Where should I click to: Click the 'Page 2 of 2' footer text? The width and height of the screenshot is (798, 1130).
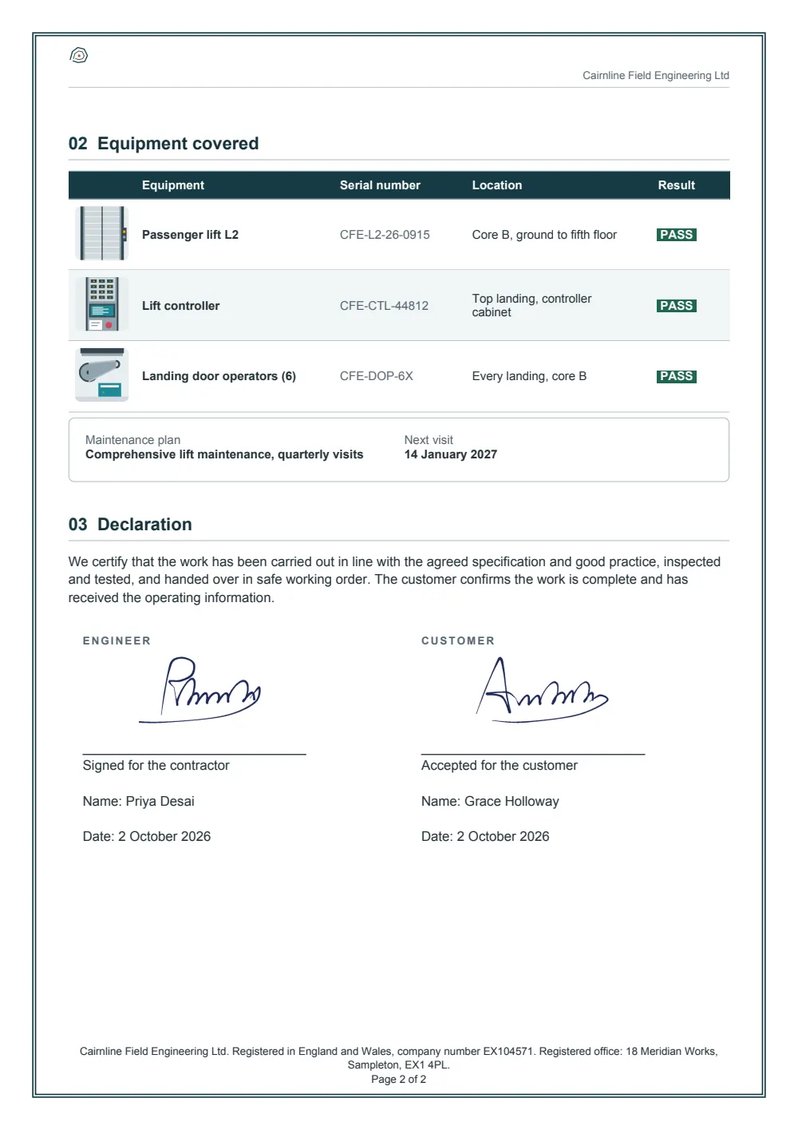click(399, 1079)
